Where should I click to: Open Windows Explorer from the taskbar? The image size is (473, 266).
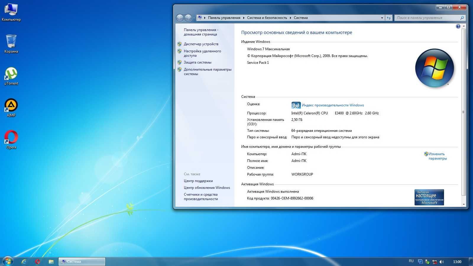(51, 262)
